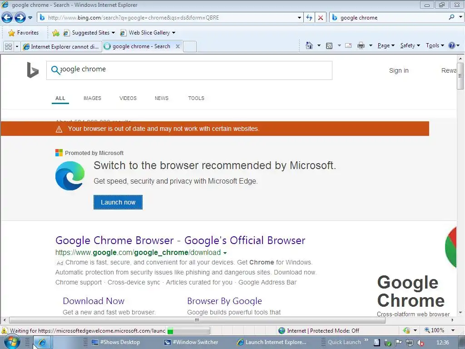Screen dimensions: 465x349
Task: Click the Print icon
Action: tap(361, 45)
